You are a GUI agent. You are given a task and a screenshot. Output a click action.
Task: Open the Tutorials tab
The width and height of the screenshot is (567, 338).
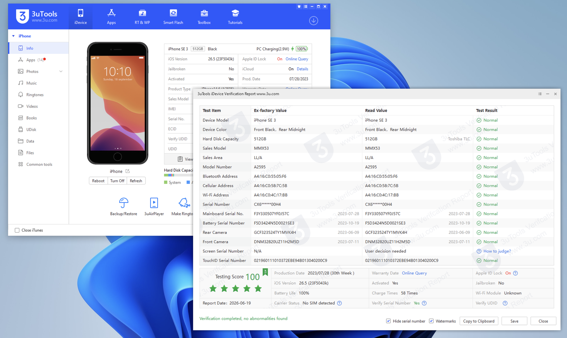pyautogui.click(x=235, y=16)
